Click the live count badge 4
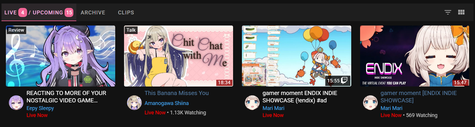 pos(23,13)
